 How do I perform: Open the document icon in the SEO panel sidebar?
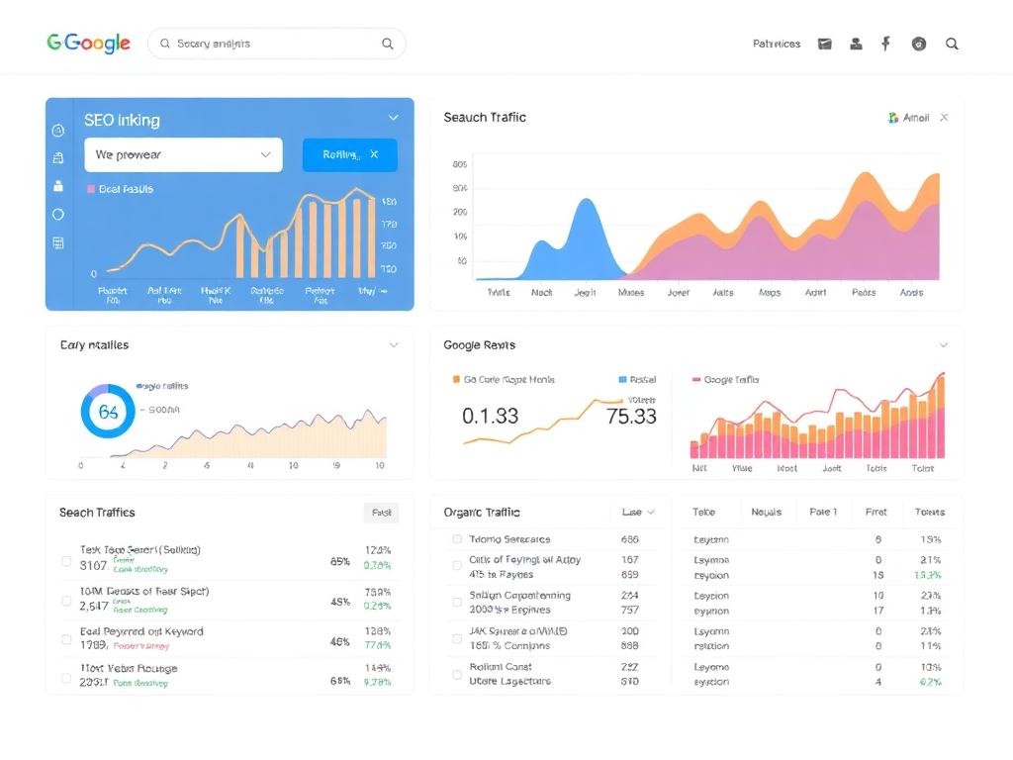pos(58,157)
